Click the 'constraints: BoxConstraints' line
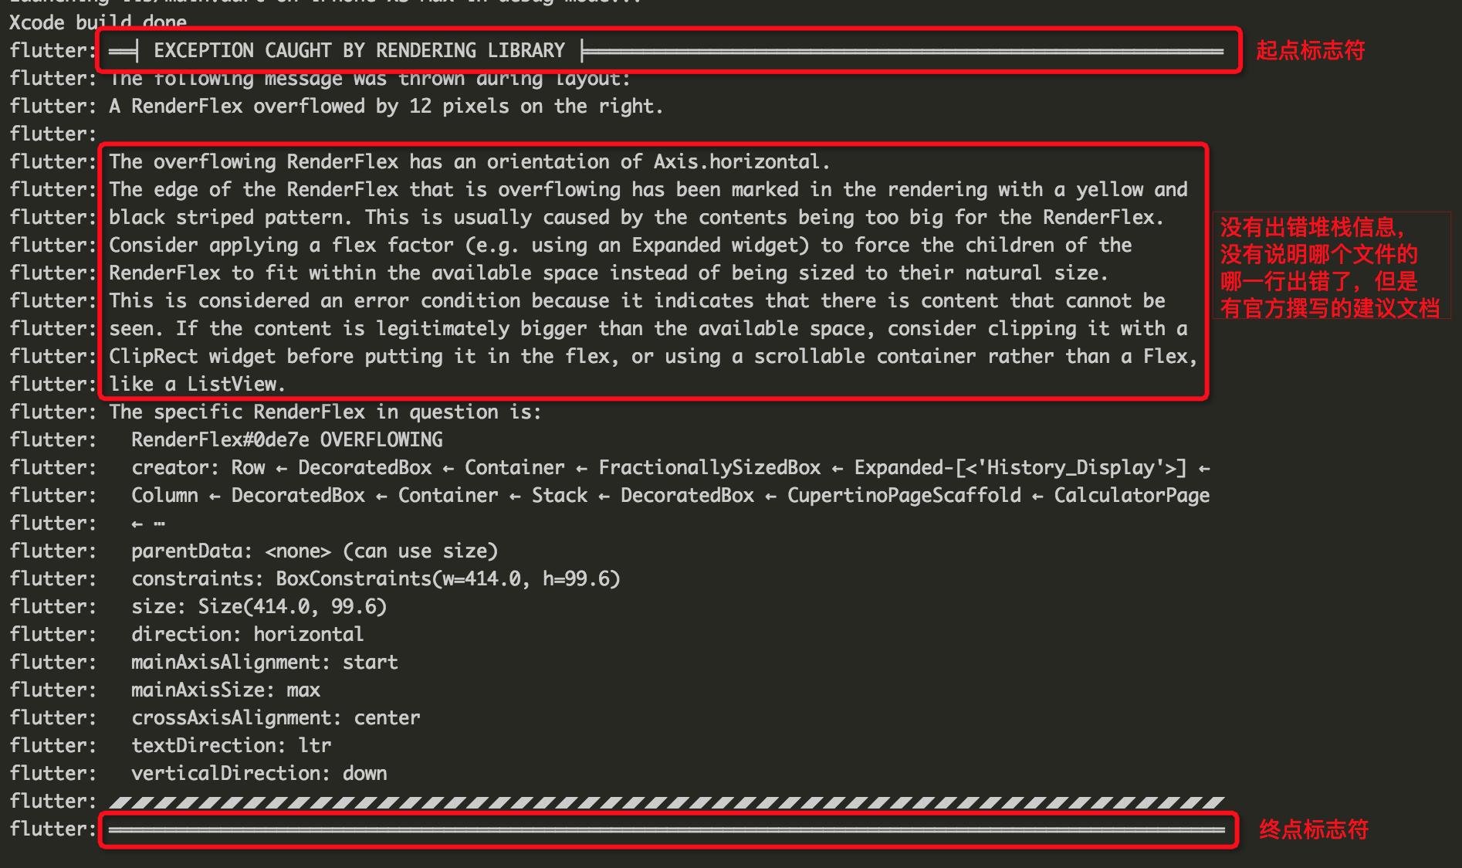Screen dimensions: 1462x868 point(376,579)
